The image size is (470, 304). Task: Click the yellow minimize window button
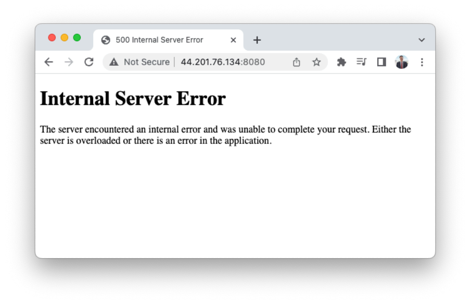point(65,38)
